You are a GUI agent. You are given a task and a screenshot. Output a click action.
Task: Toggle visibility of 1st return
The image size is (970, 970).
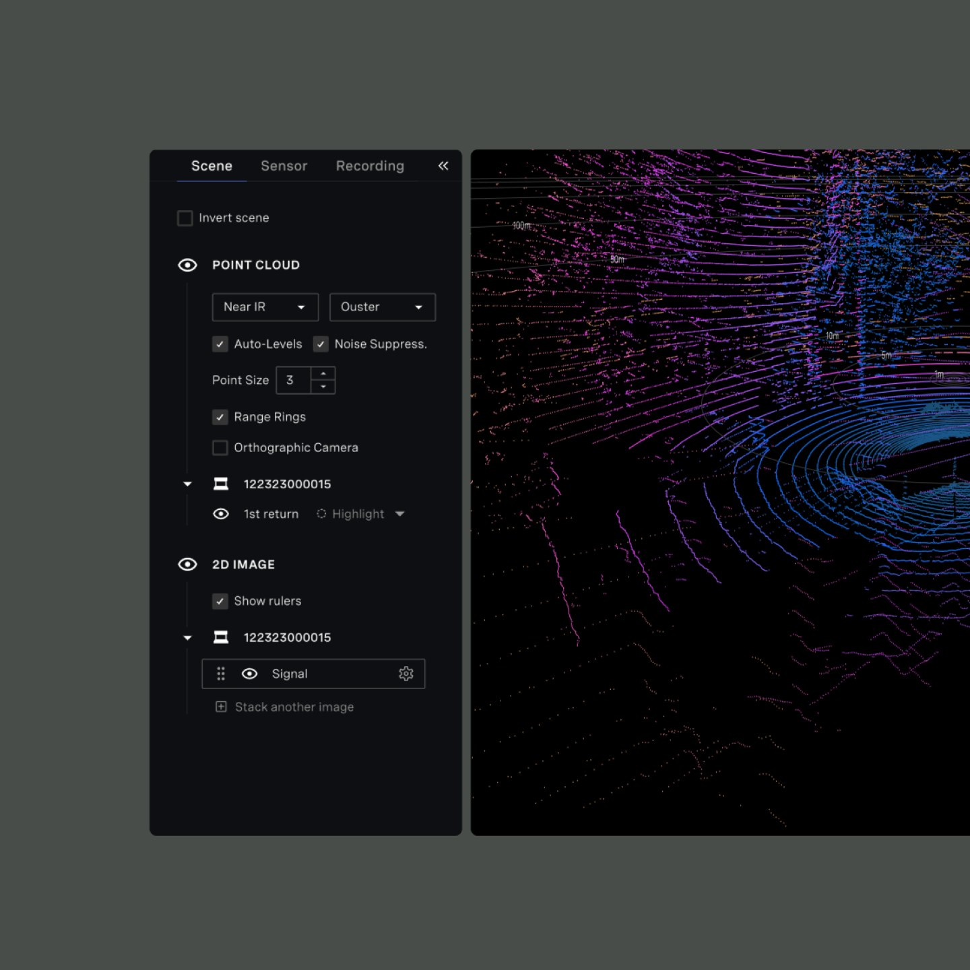221,514
